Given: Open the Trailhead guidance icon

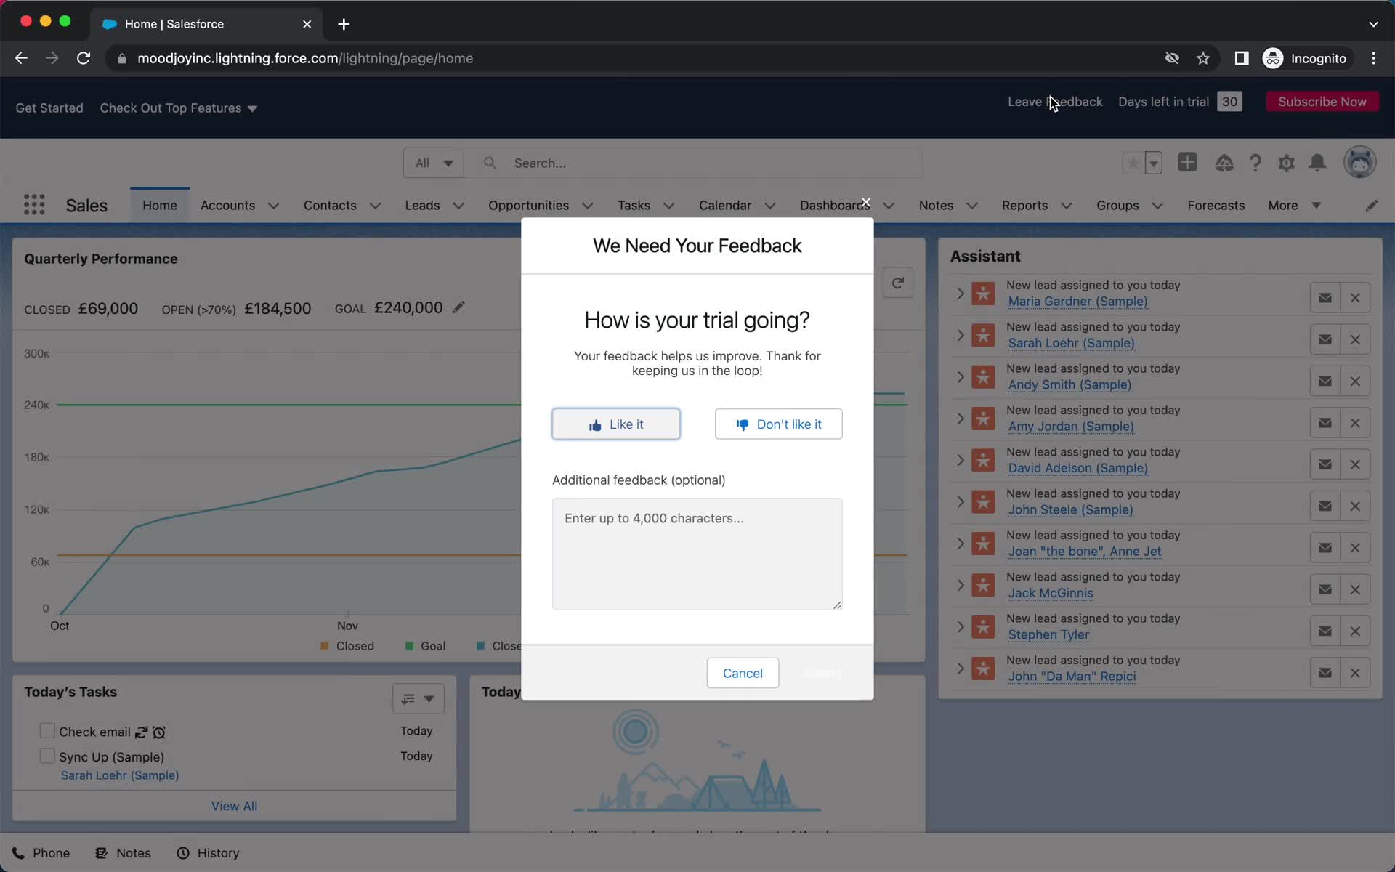Looking at the screenshot, I should (x=1224, y=163).
